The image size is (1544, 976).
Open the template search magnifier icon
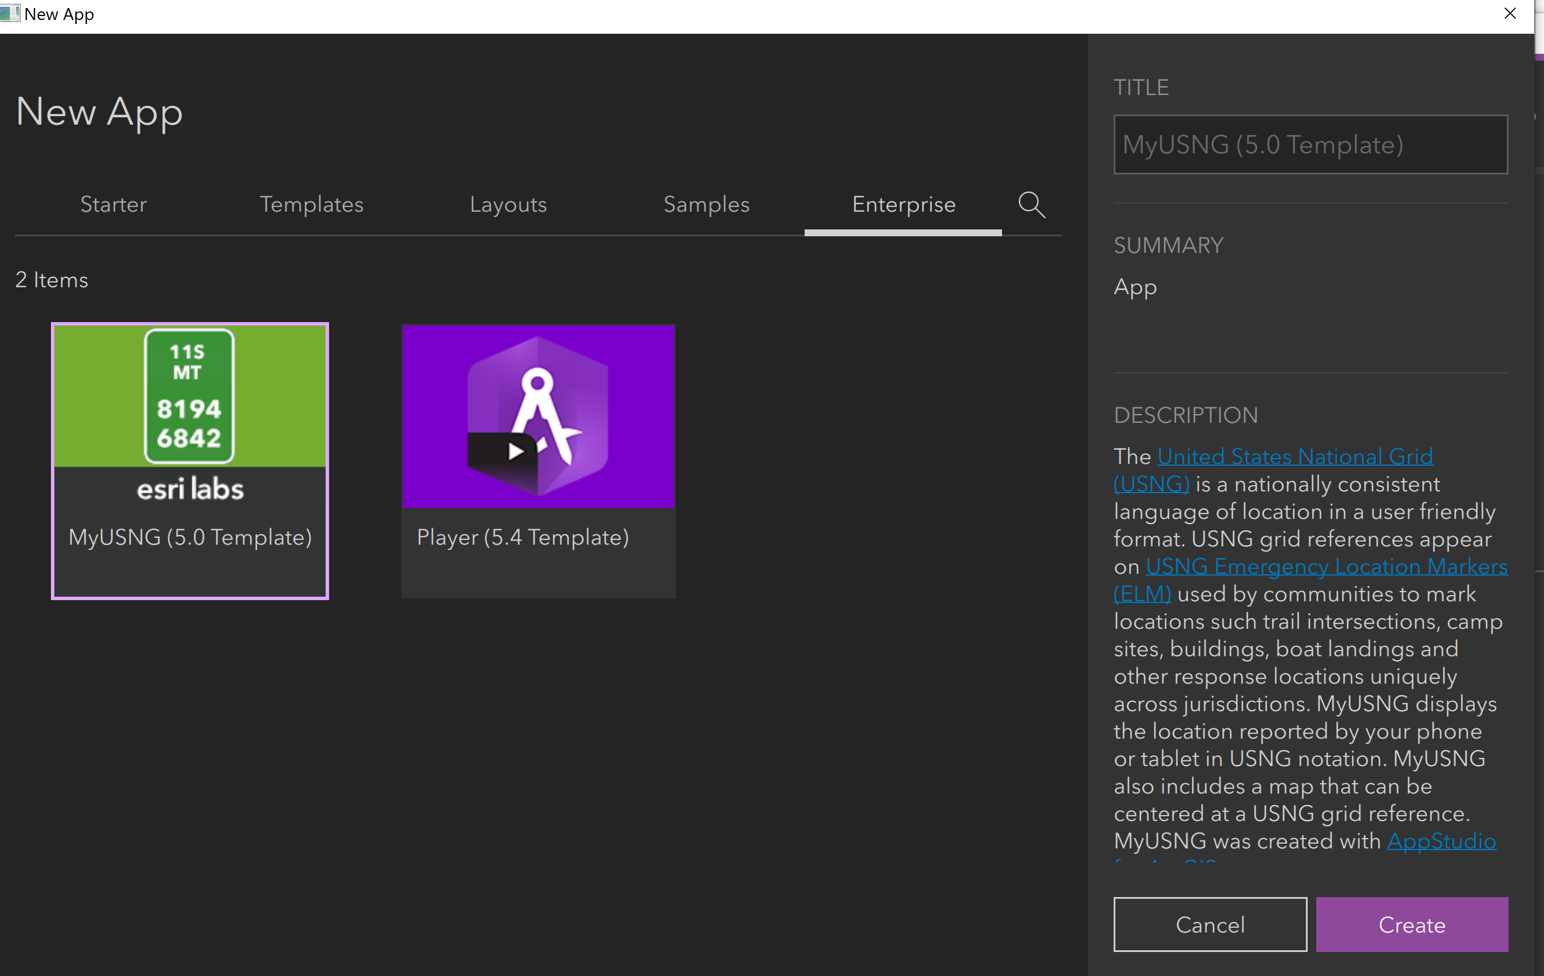click(1031, 205)
